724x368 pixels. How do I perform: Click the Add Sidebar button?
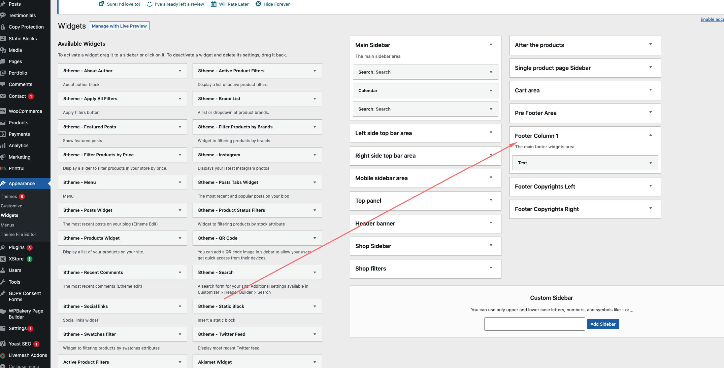(603, 324)
